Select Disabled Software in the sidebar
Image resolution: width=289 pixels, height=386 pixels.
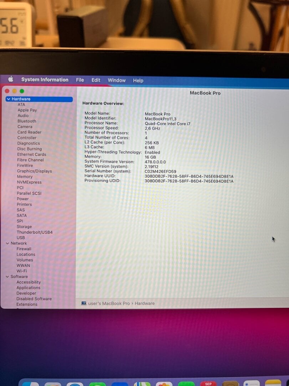tap(34, 299)
